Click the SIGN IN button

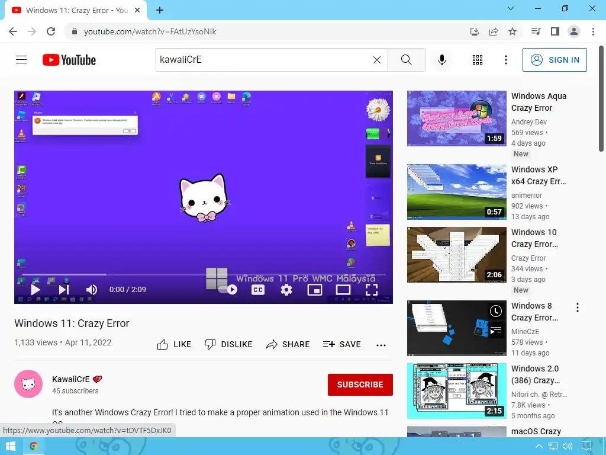coord(555,60)
